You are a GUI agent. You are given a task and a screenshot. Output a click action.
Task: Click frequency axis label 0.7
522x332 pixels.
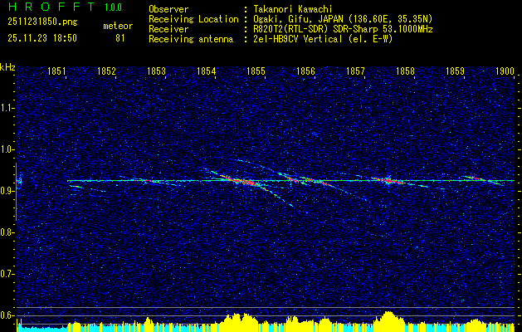click(x=7, y=275)
